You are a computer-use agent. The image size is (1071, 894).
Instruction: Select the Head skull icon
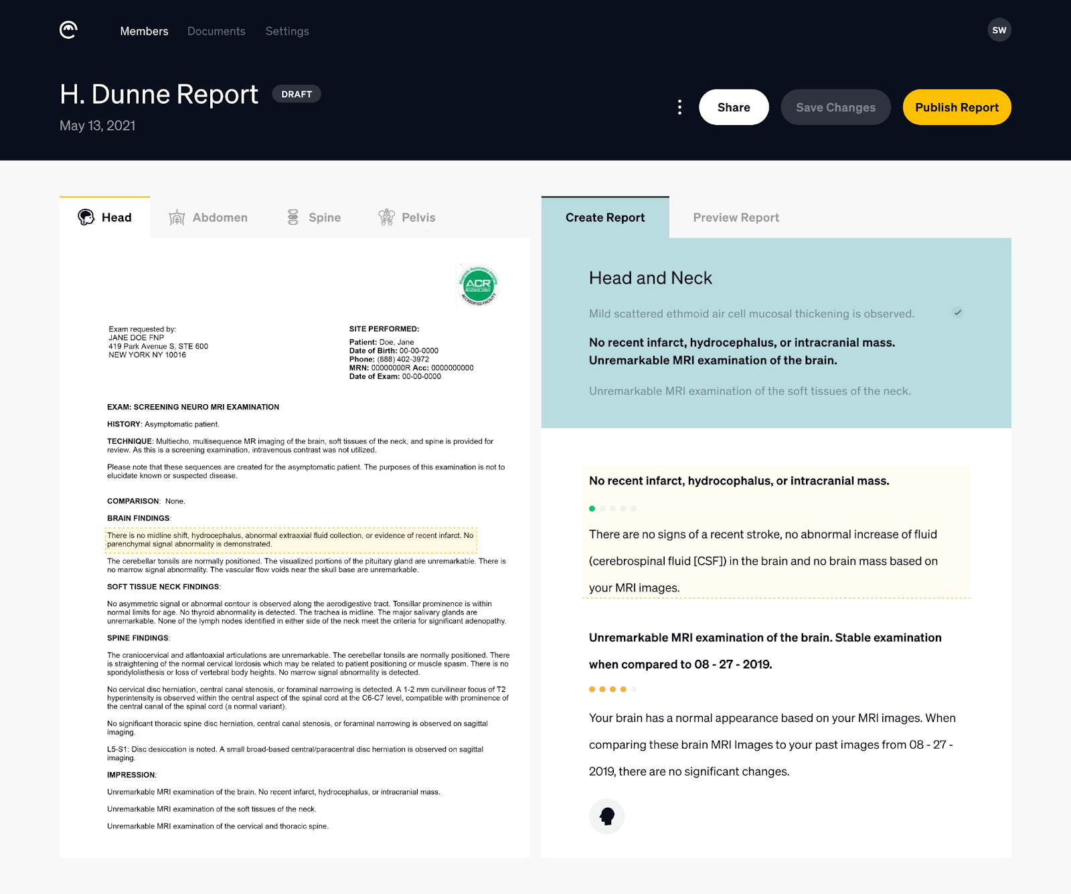86,217
